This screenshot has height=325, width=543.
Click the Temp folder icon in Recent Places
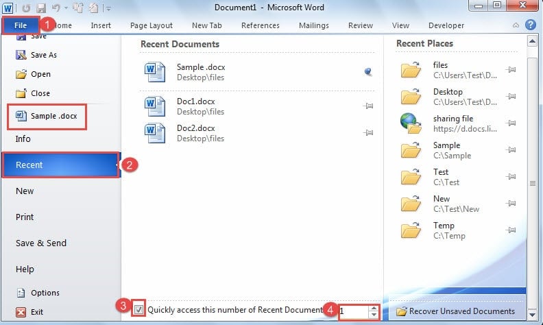coord(411,230)
